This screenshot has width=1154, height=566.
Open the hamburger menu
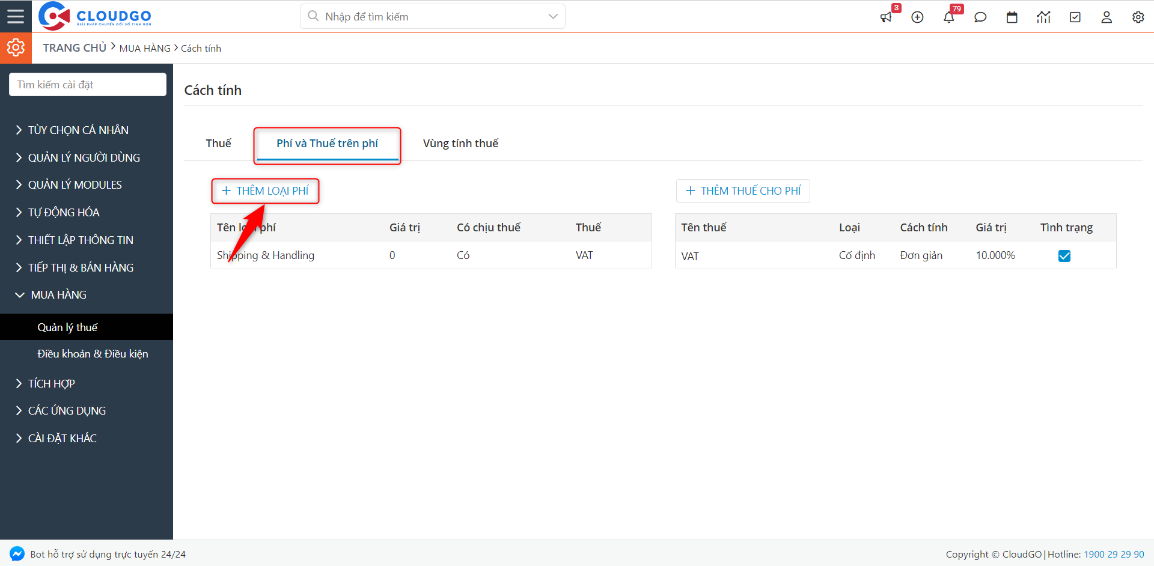[16, 16]
